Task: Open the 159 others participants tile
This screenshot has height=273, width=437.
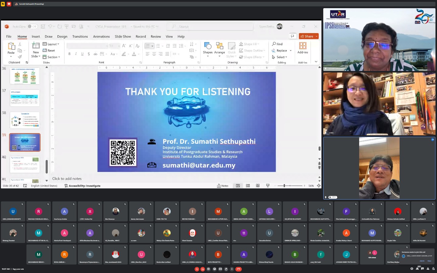Action: point(372,254)
